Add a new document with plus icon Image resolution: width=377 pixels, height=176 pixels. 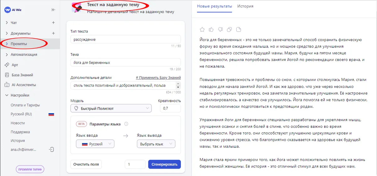click(53, 33)
